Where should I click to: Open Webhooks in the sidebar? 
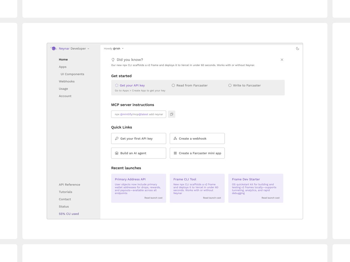point(67,81)
